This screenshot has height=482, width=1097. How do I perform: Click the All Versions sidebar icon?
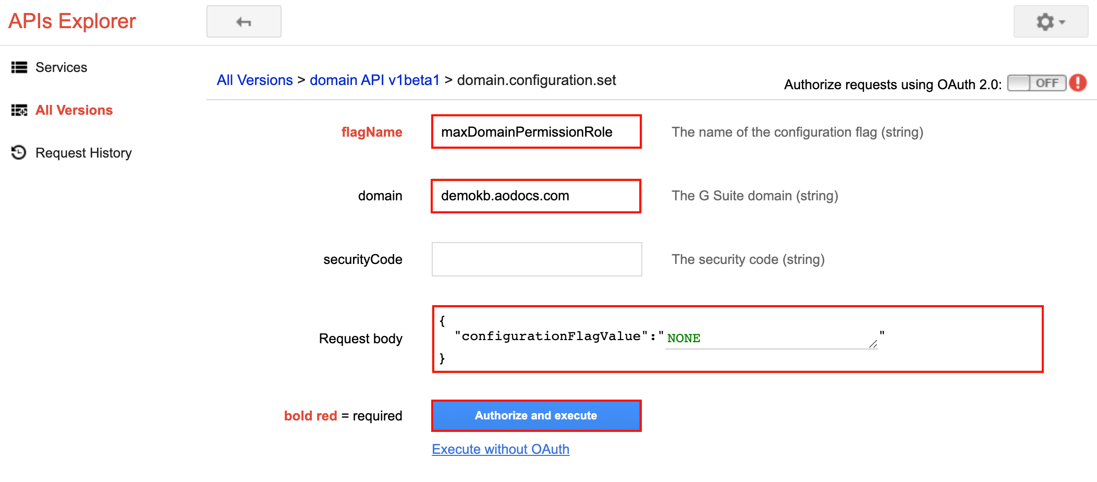tap(19, 110)
